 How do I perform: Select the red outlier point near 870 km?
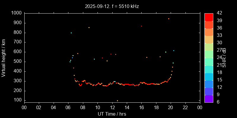141,26
